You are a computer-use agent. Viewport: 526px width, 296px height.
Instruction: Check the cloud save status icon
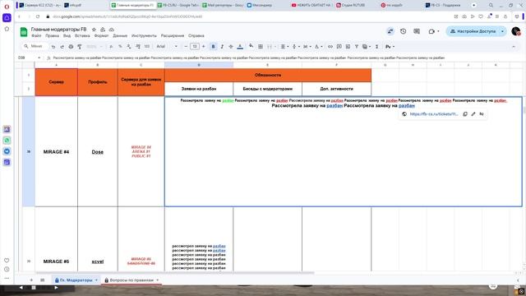(112, 30)
